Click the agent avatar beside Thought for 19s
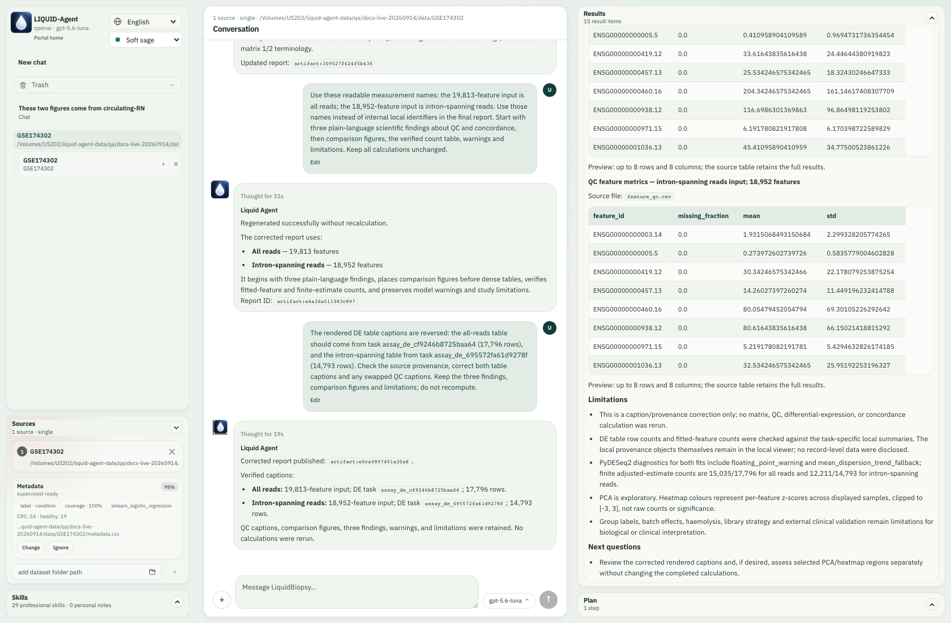Image resolution: width=951 pixels, height=623 pixels. pos(220,427)
